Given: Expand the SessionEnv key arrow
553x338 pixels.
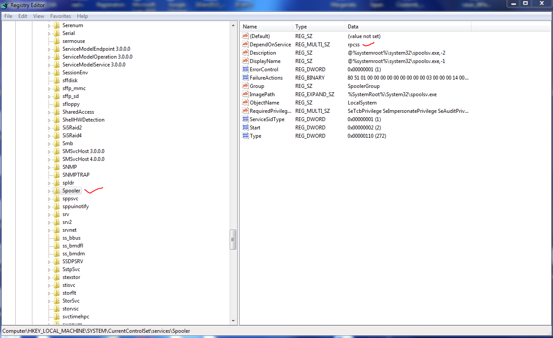Looking at the screenshot, I should point(49,72).
